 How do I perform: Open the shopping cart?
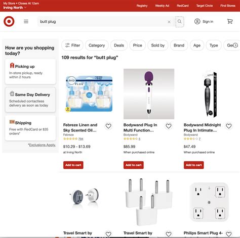point(230,21)
